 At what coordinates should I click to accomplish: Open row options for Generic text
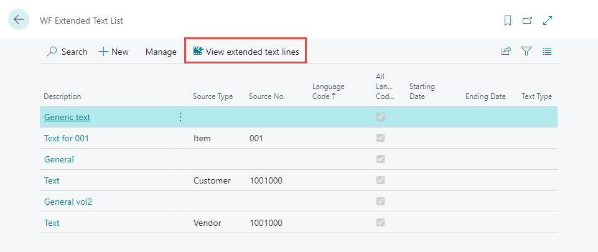(180, 117)
